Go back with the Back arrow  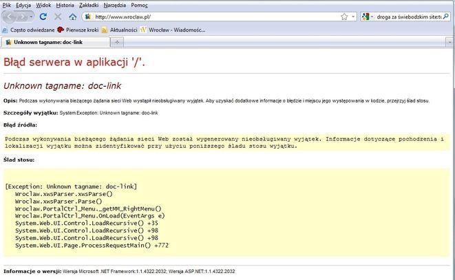[x=10, y=17]
